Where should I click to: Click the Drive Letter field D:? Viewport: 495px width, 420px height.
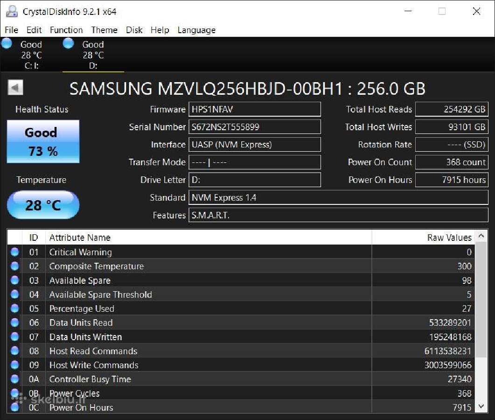click(x=254, y=180)
